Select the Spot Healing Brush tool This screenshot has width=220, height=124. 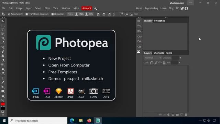(x=3, y=47)
